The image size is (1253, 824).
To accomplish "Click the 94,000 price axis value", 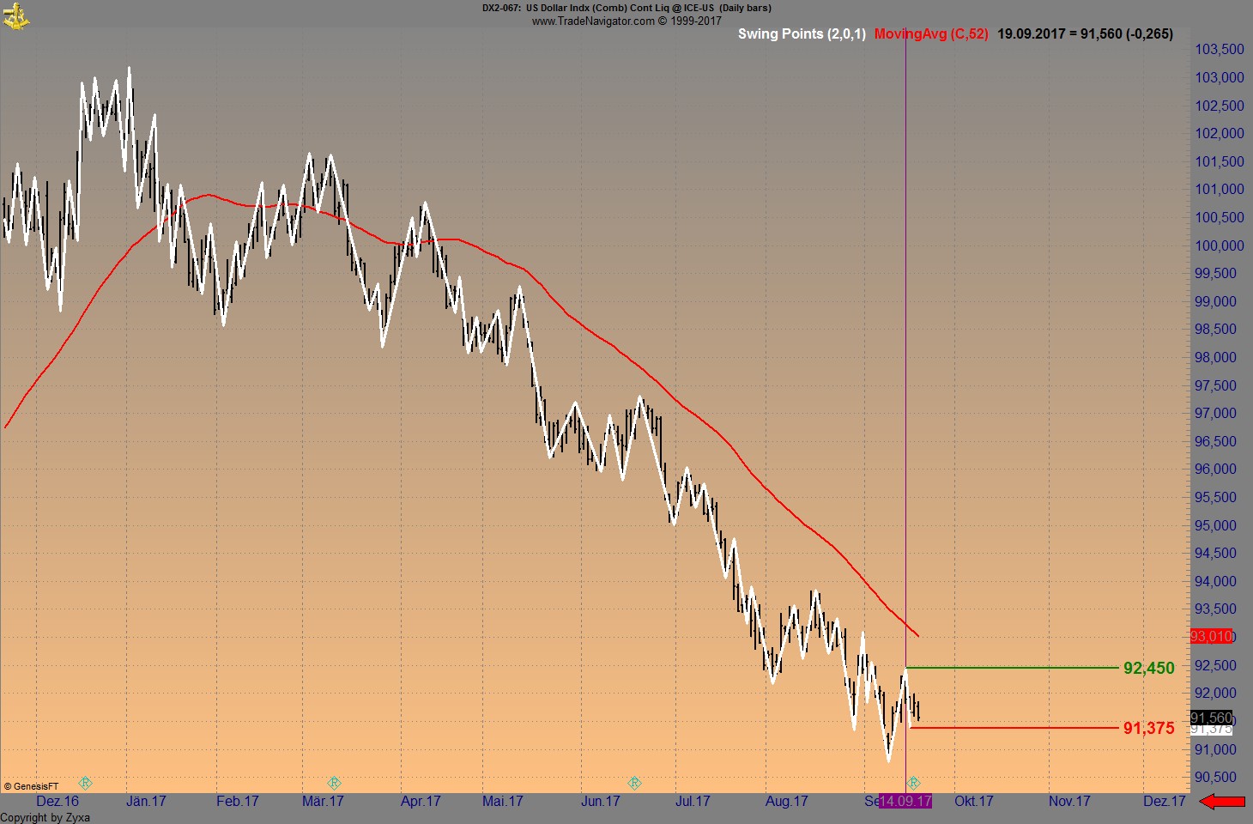I will pyautogui.click(x=1216, y=581).
